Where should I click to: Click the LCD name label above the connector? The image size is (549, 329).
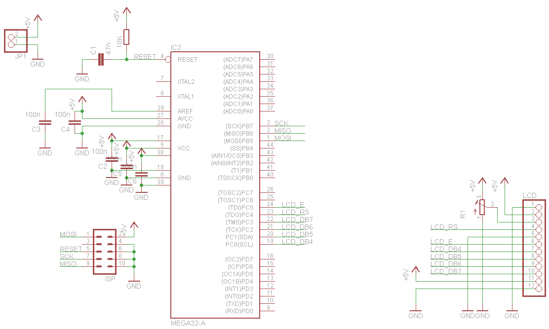point(529,195)
